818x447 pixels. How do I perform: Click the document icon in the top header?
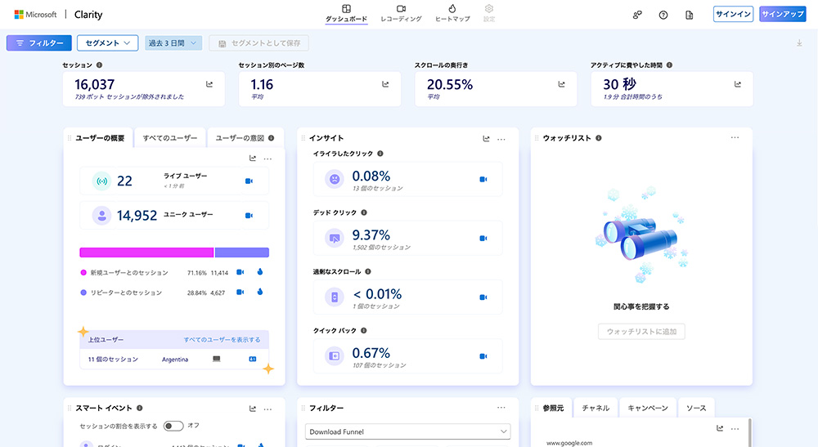click(x=689, y=15)
